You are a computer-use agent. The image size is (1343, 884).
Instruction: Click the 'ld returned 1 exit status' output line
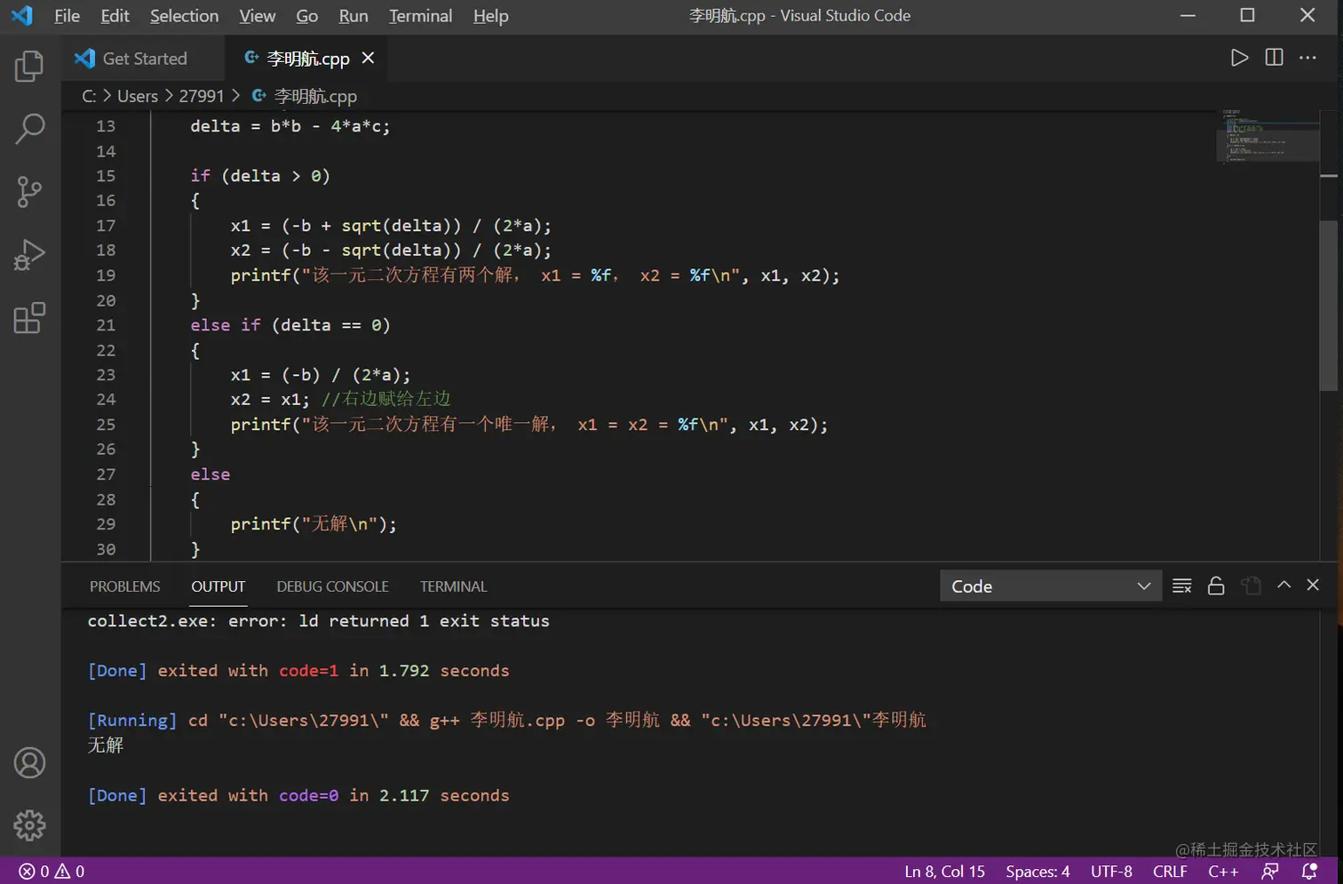click(x=318, y=621)
